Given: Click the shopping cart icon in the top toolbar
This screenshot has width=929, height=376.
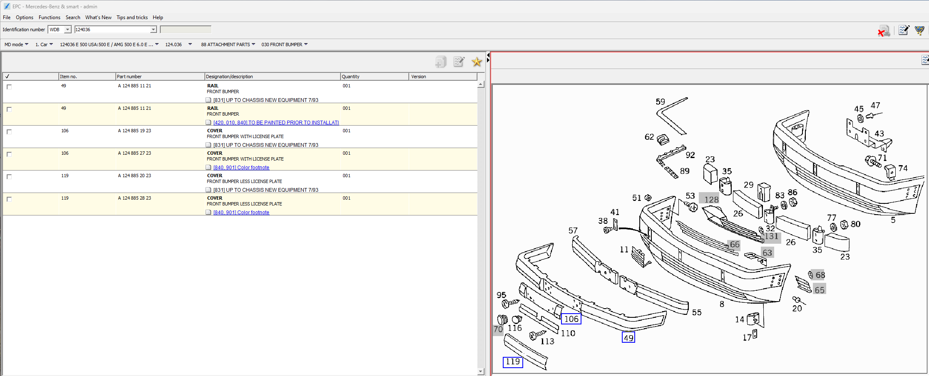Looking at the screenshot, I should click(x=919, y=30).
